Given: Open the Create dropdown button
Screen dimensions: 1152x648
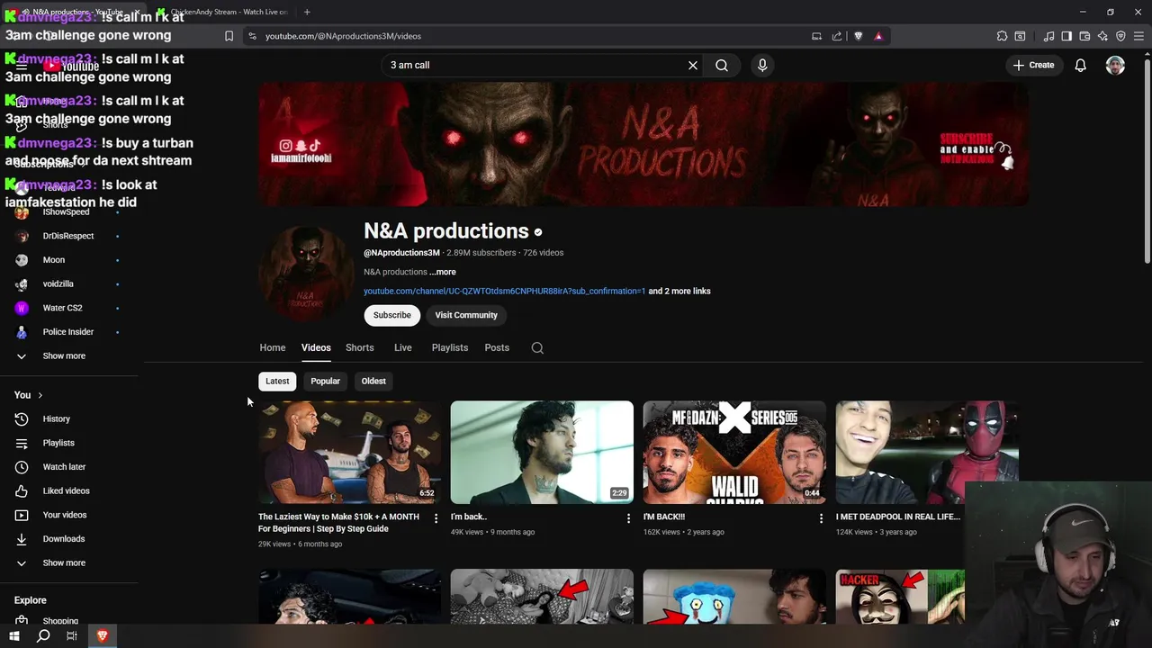Looking at the screenshot, I should tap(1033, 65).
